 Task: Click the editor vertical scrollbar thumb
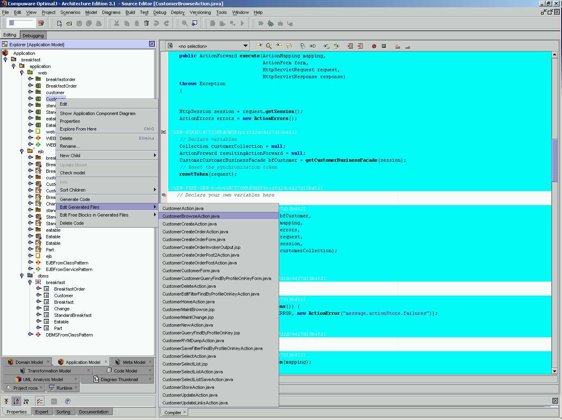[555, 160]
